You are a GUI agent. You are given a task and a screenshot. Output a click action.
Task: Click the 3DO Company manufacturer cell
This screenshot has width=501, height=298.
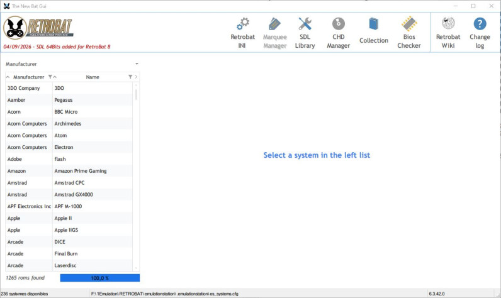point(29,88)
